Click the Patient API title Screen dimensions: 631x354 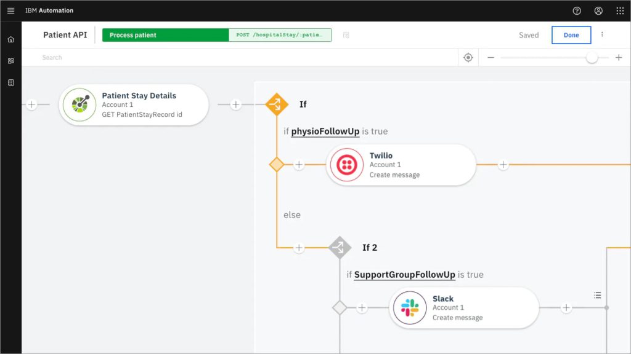65,35
